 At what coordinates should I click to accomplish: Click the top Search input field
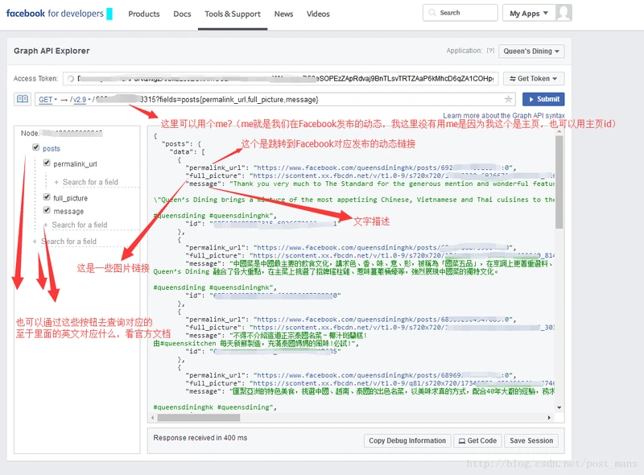(460, 13)
